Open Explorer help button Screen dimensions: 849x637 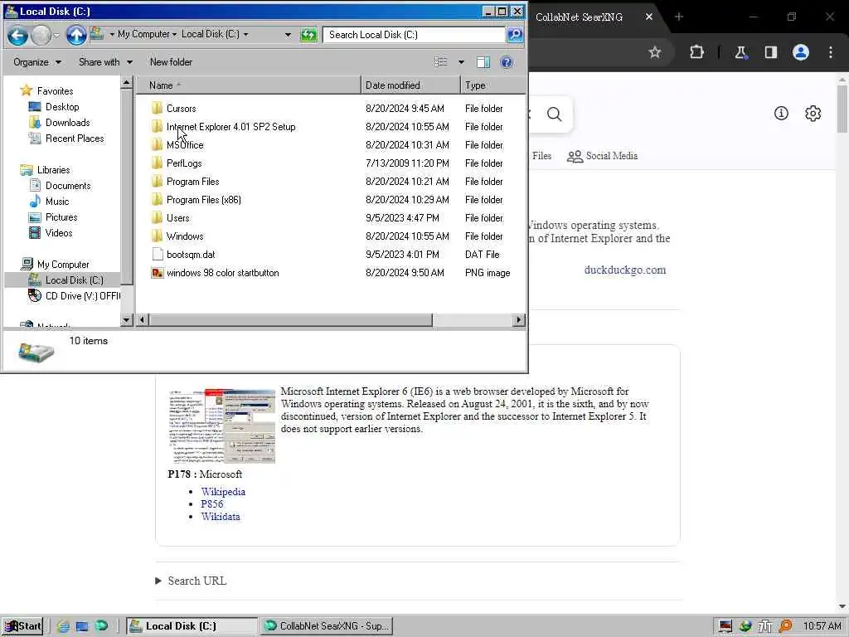point(507,61)
